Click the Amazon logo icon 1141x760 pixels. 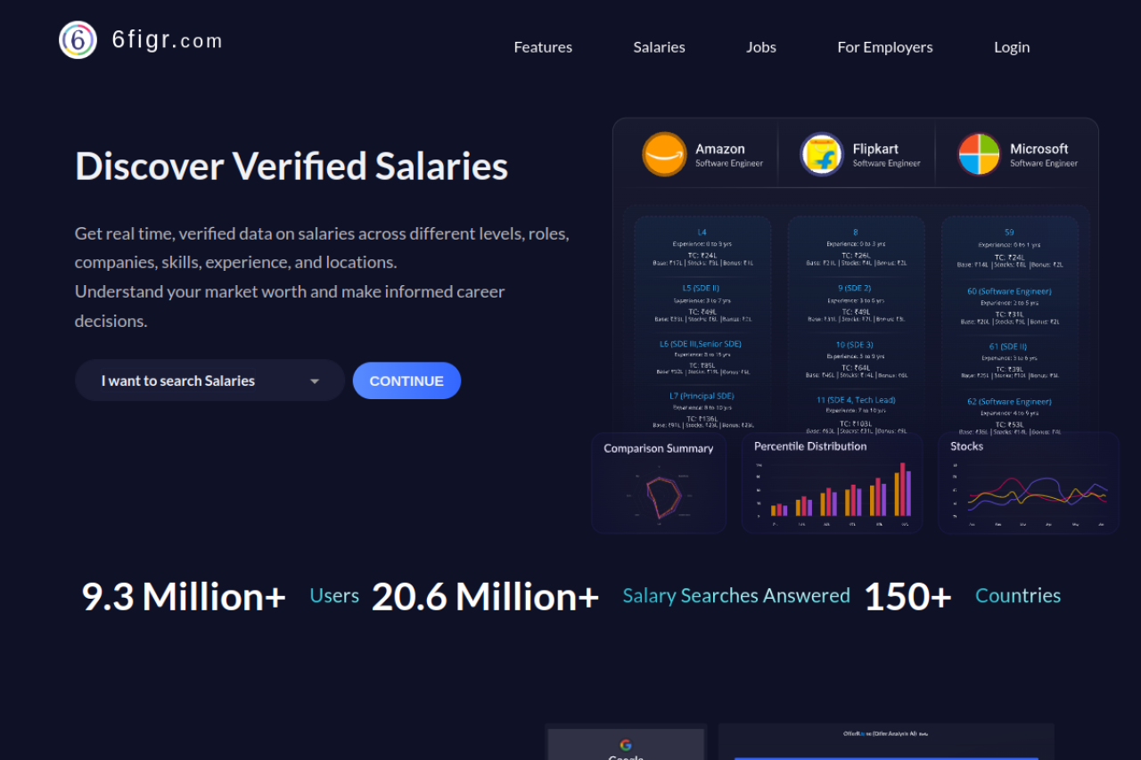click(664, 154)
